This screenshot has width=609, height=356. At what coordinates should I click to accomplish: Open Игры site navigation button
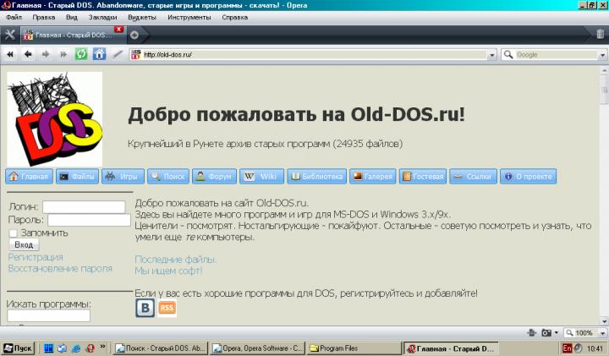click(x=123, y=176)
